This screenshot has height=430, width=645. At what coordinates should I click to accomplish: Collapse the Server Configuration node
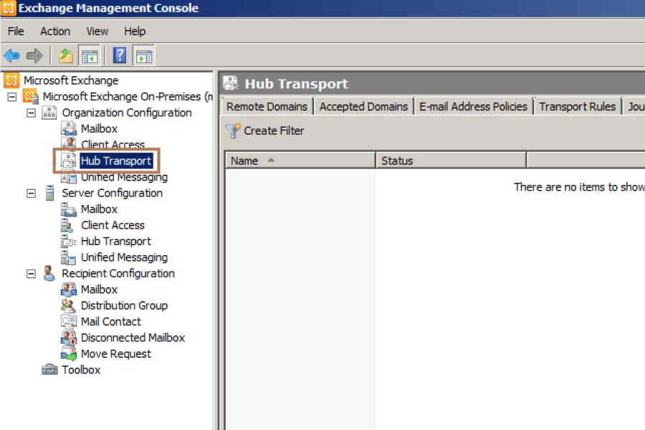pyautogui.click(x=31, y=193)
